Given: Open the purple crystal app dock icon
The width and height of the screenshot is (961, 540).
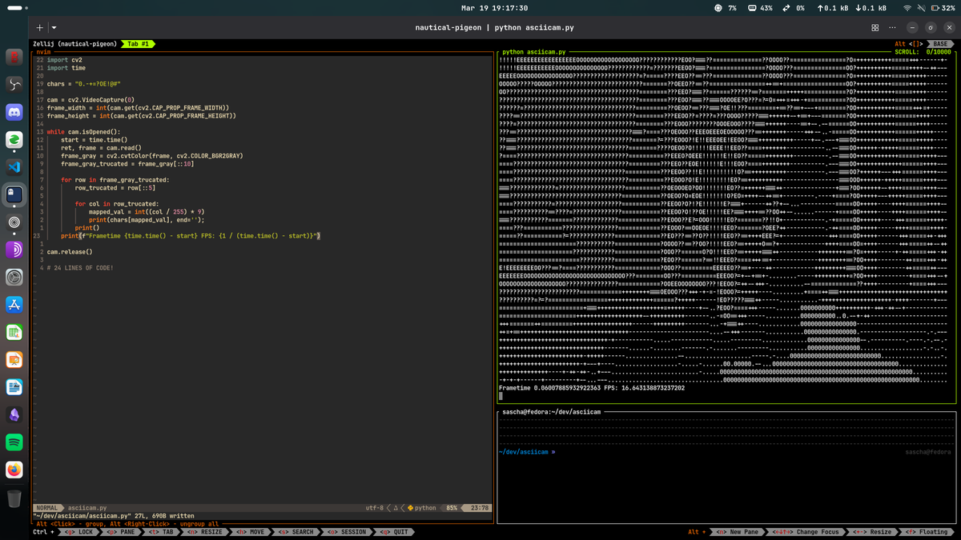Looking at the screenshot, I should tap(14, 415).
